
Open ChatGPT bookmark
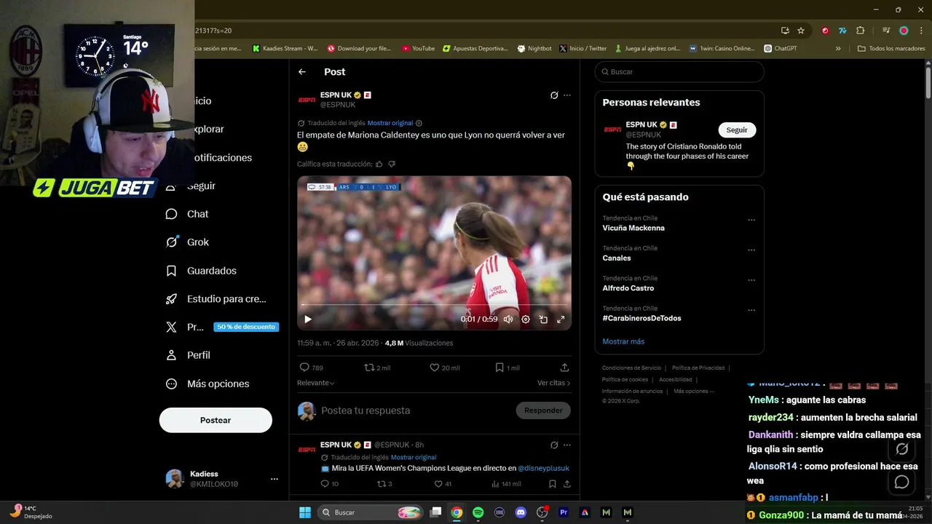[x=781, y=49]
